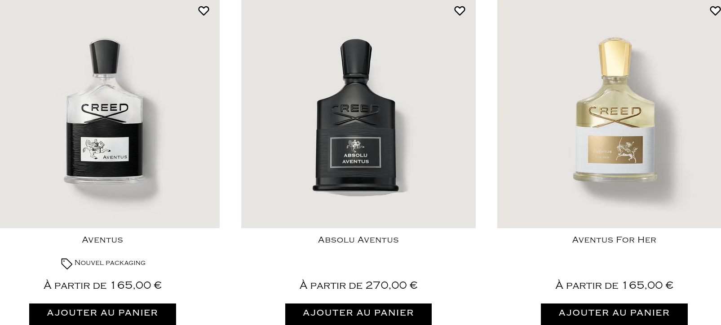Click the Absolu Aventus label on black bottle
Image resolution: width=721 pixels, height=325 pixels.
[355, 152]
